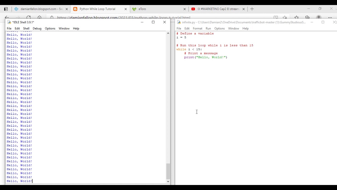Open the browser profile avatar
The image size is (337, 190).
319,17
